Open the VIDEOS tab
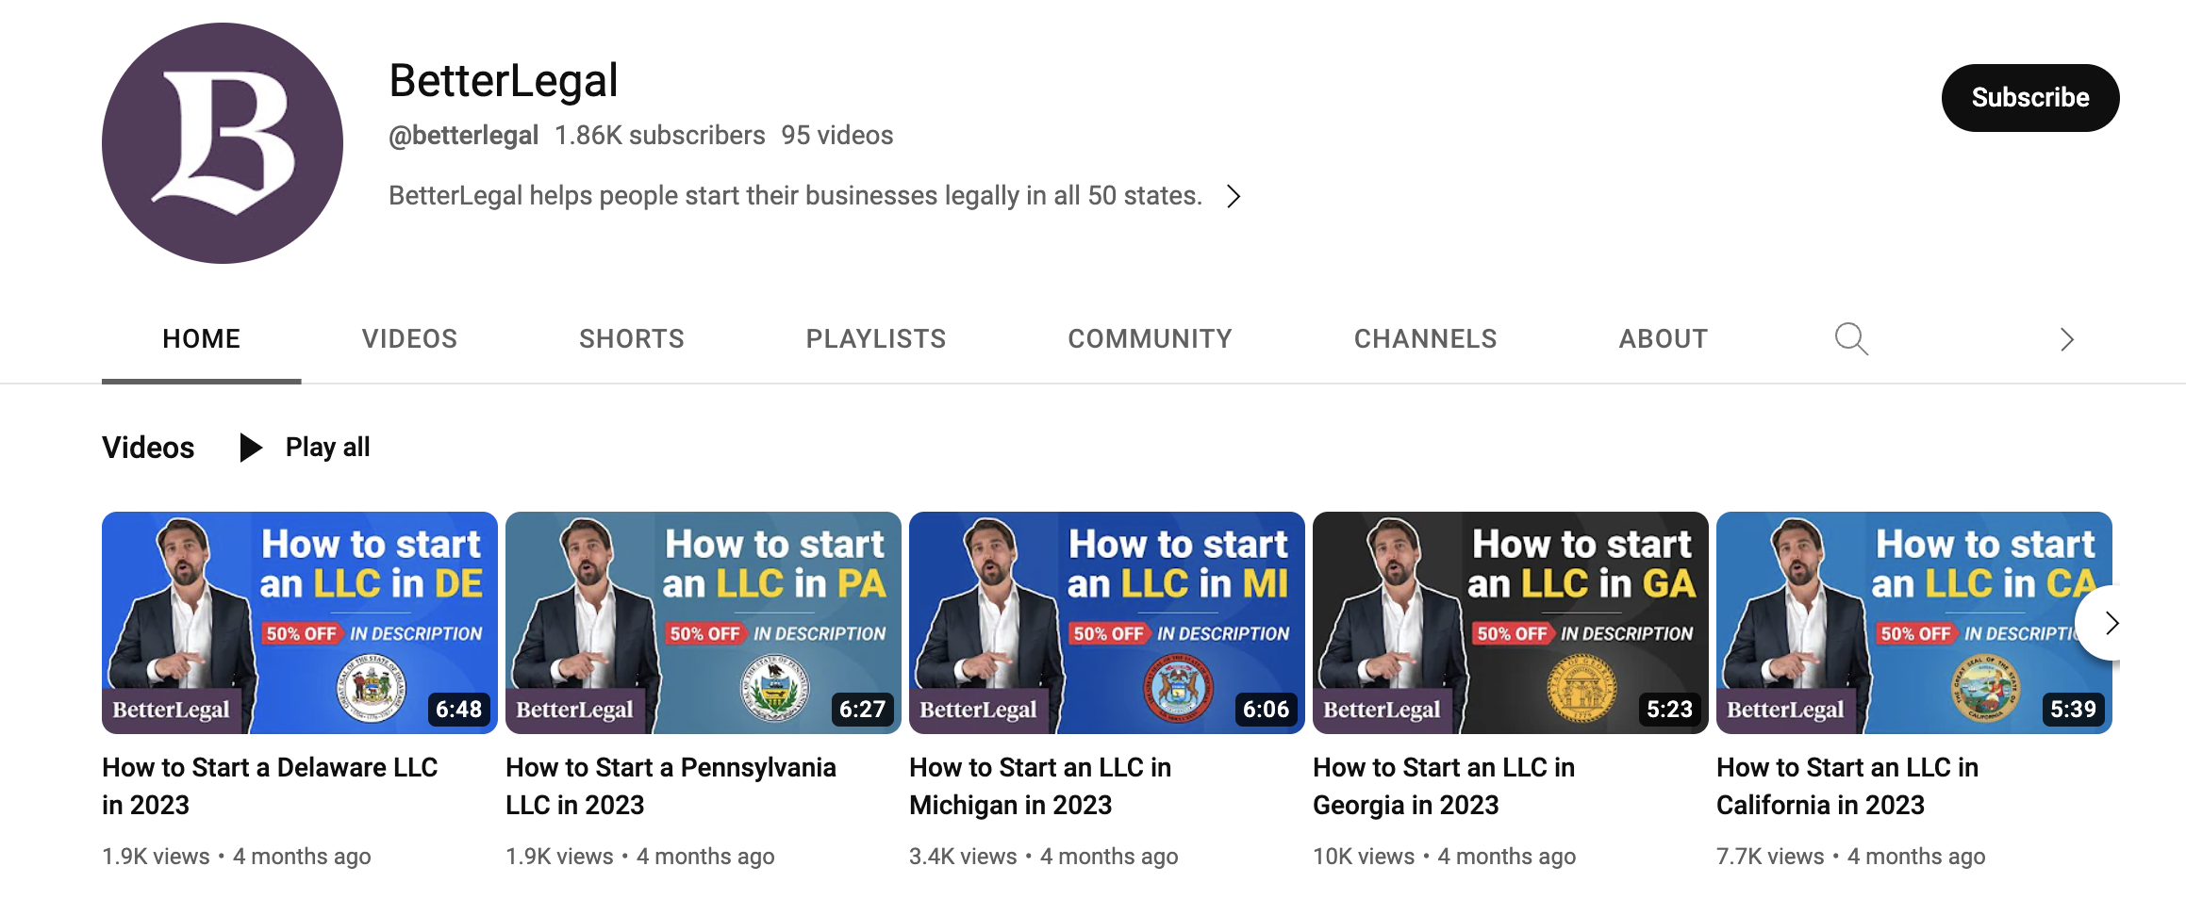 click(410, 339)
